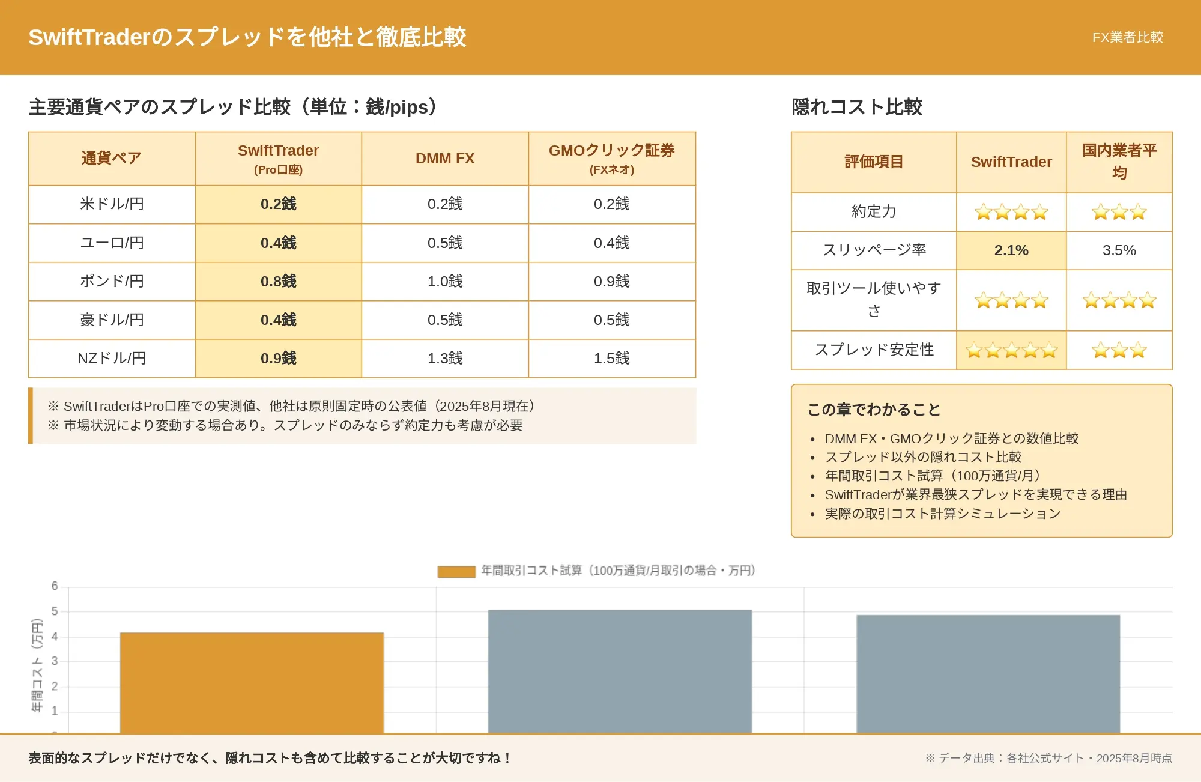
Task: Click the title SwiftTraderのスプレッドを他社と徹底比較
Action: pos(247,37)
